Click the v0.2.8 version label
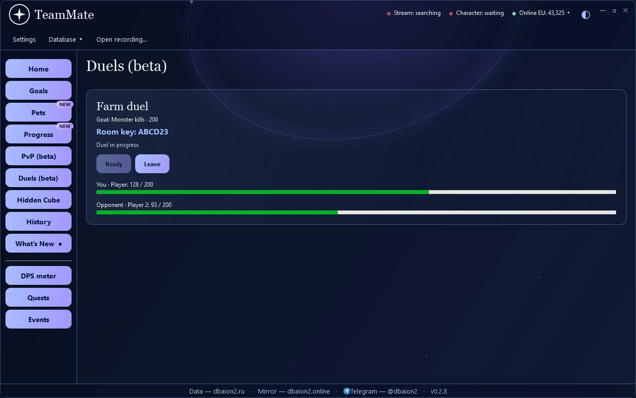The height and width of the screenshot is (398, 636). 439,391
